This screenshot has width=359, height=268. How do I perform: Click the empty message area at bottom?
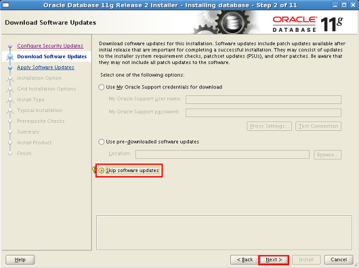click(224, 233)
